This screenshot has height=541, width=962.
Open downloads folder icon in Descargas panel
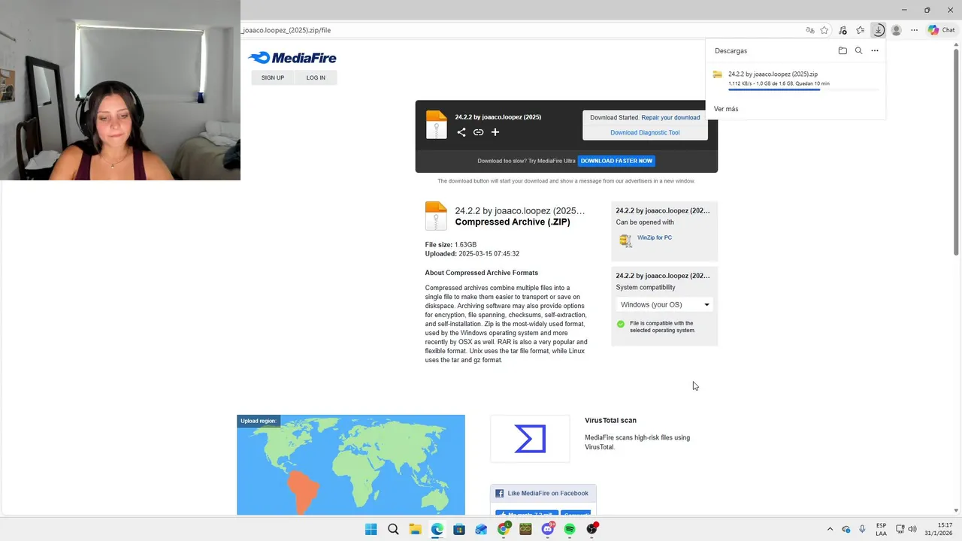point(843,50)
